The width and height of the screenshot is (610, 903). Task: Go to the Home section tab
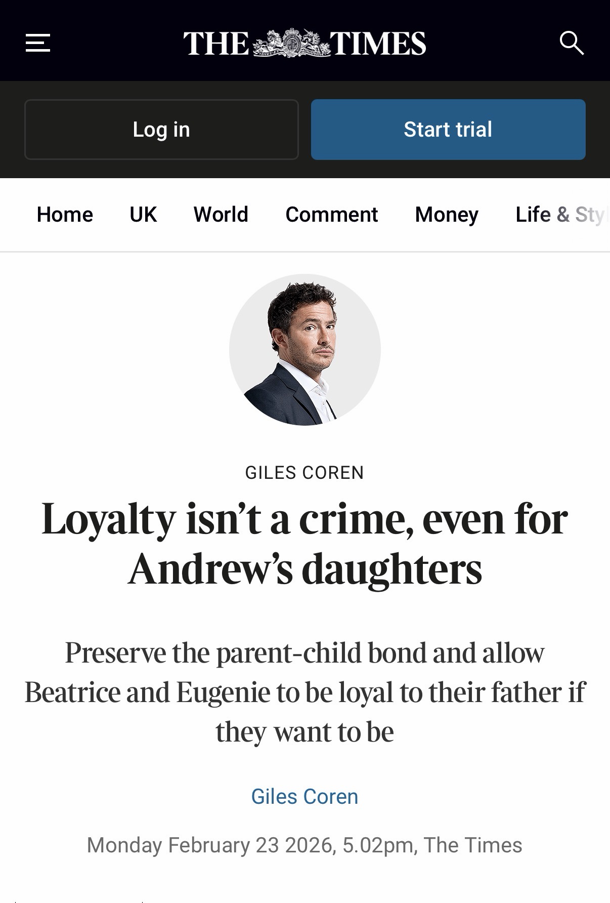(x=65, y=215)
